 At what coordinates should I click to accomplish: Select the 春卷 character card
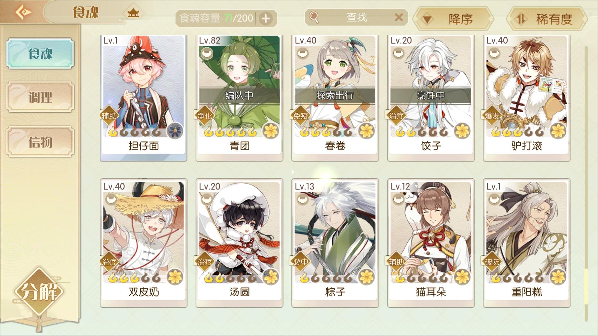[335, 98]
